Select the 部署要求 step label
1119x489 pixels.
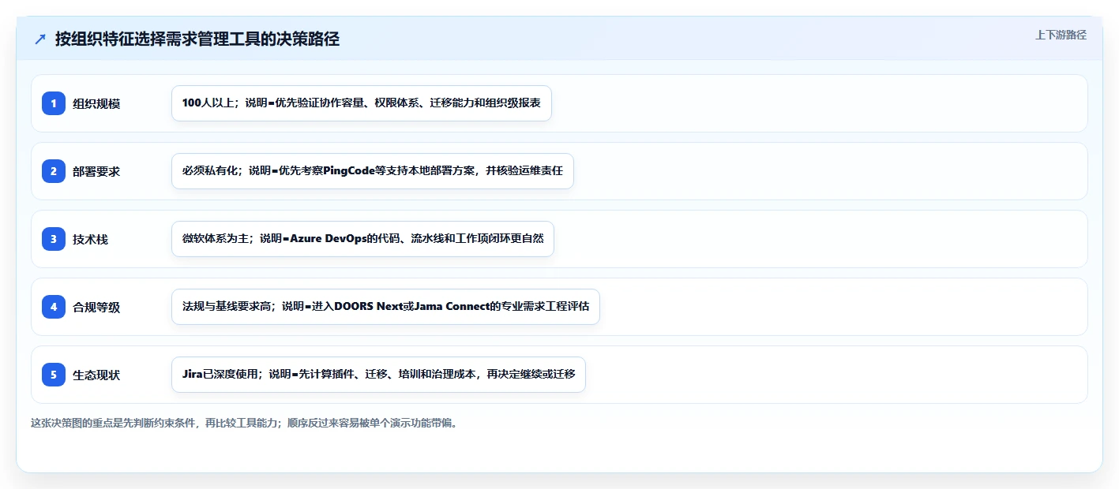click(96, 171)
